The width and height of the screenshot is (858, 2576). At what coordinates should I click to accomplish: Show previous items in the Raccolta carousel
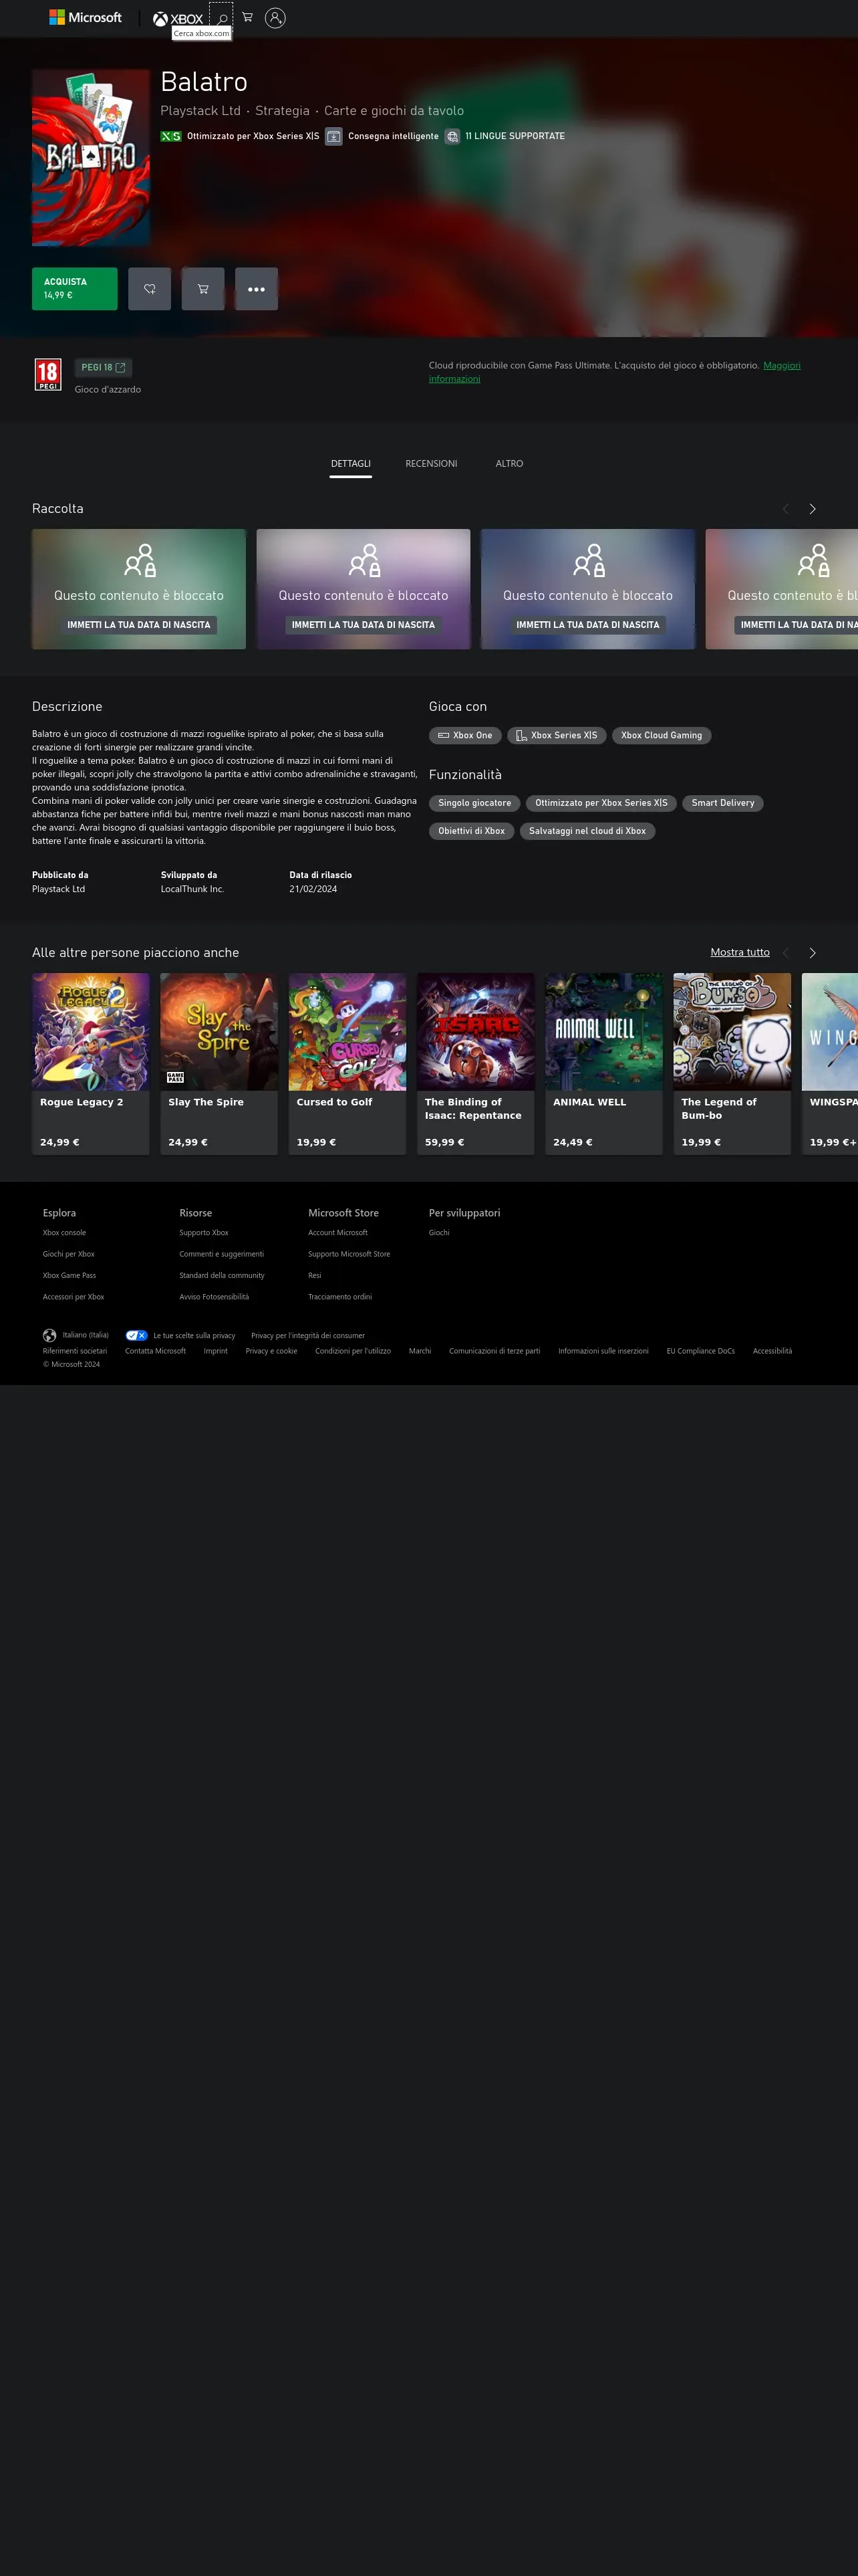(x=785, y=509)
